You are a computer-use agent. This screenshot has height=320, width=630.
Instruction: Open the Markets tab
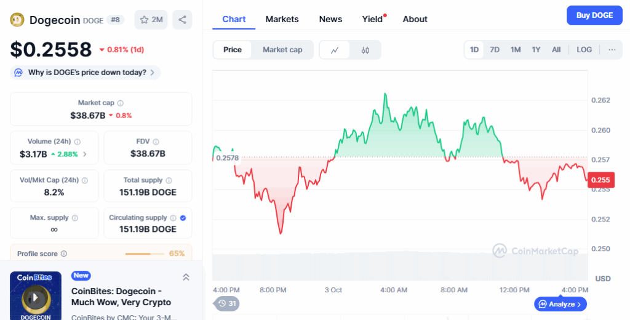282,19
